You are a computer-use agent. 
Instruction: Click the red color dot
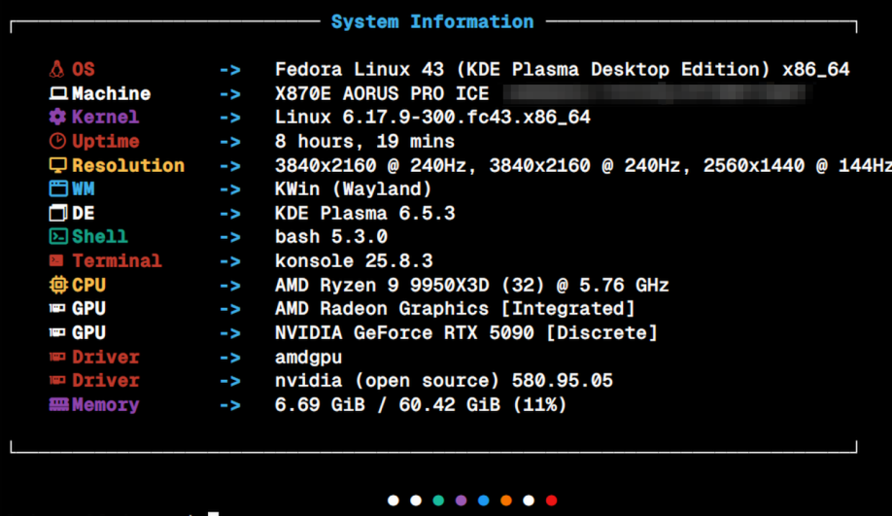[551, 500]
